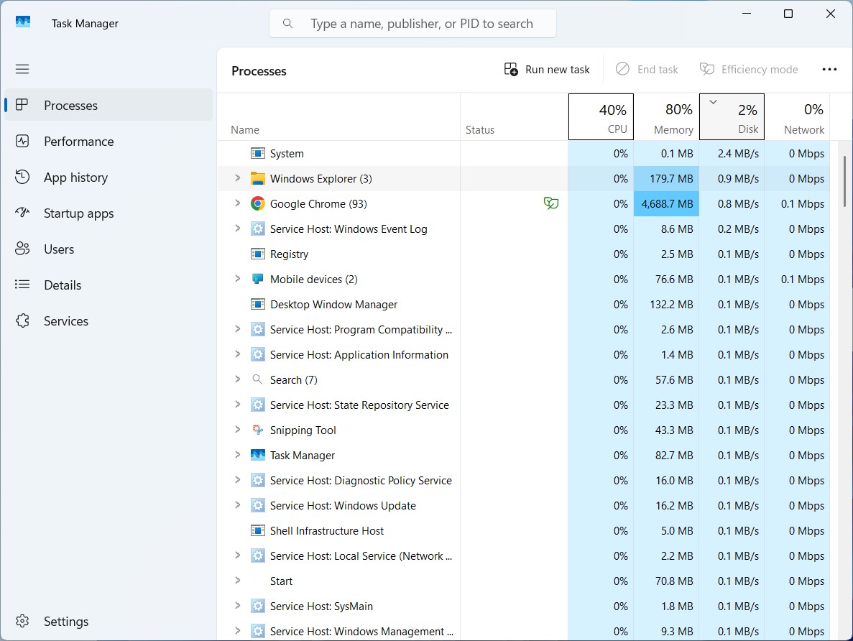Click Chrome's efficiency mode leaf icon
This screenshot has height=641, width=853.
pos(551,204)
